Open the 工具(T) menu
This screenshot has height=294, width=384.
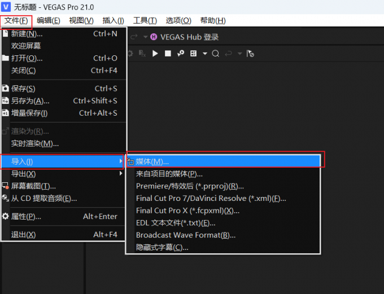145,20
